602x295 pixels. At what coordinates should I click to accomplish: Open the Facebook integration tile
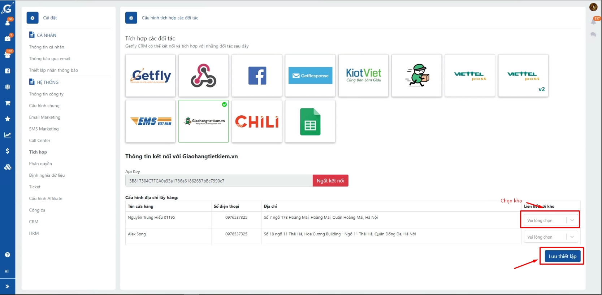(257, 76)
